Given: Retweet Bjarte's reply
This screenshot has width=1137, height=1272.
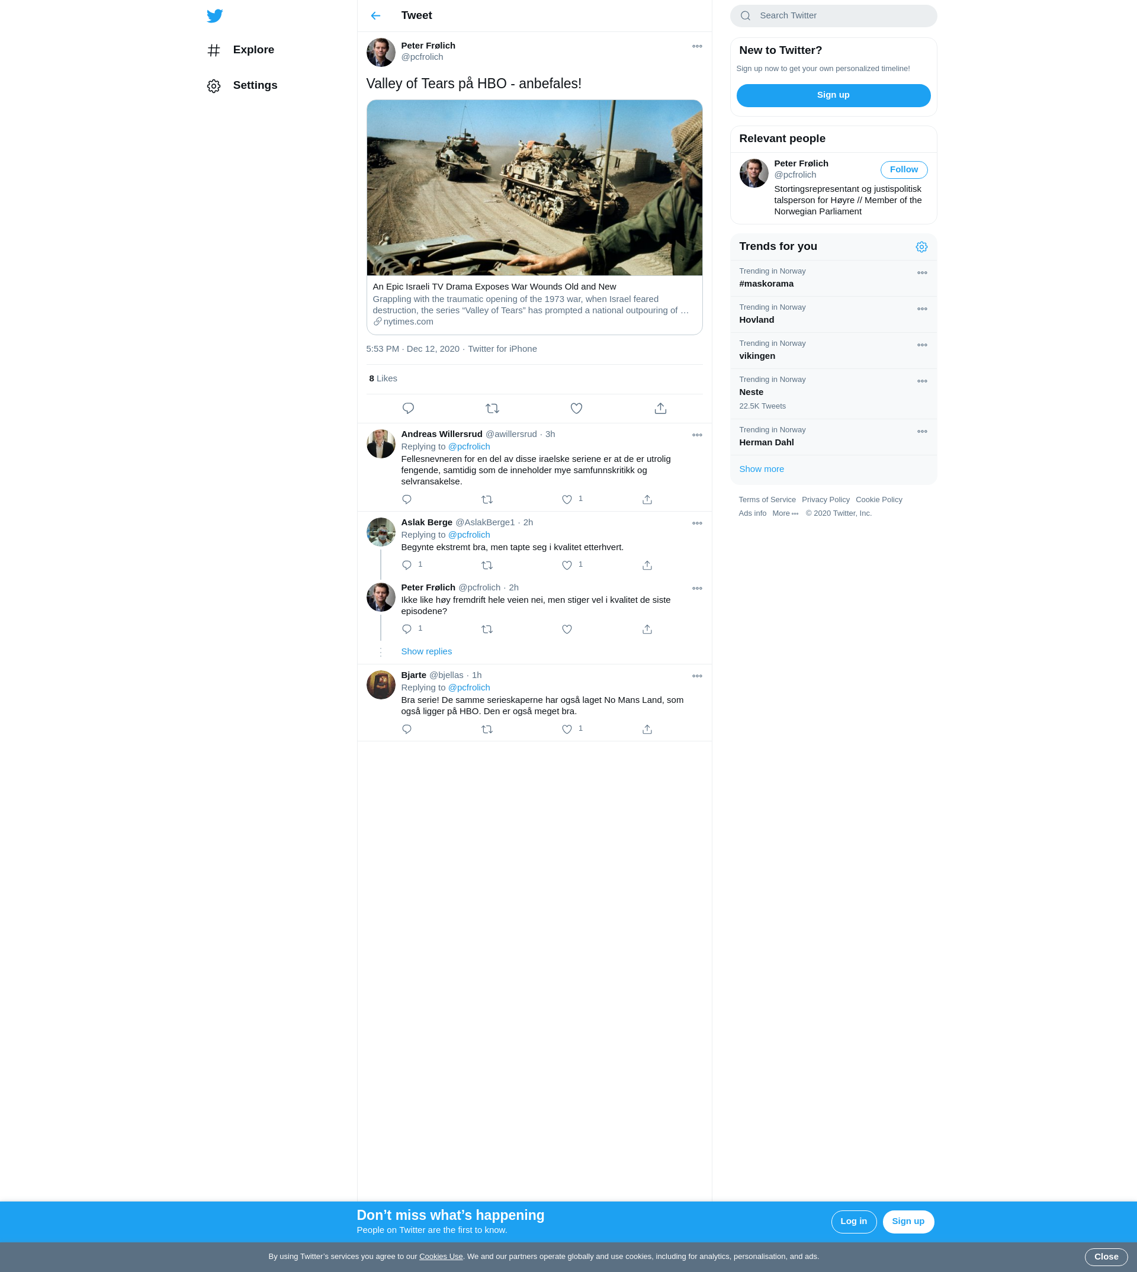Looking at the screenshot, I should coord(487,729).
